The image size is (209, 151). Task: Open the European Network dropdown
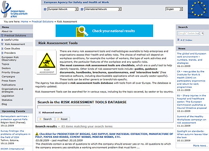tap(63, 9)
